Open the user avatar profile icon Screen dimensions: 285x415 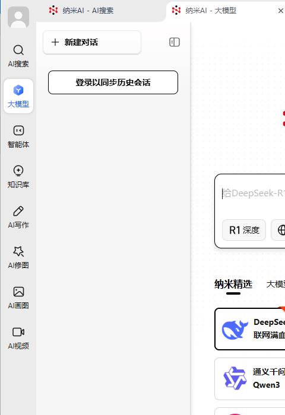[x=18, y=17]
